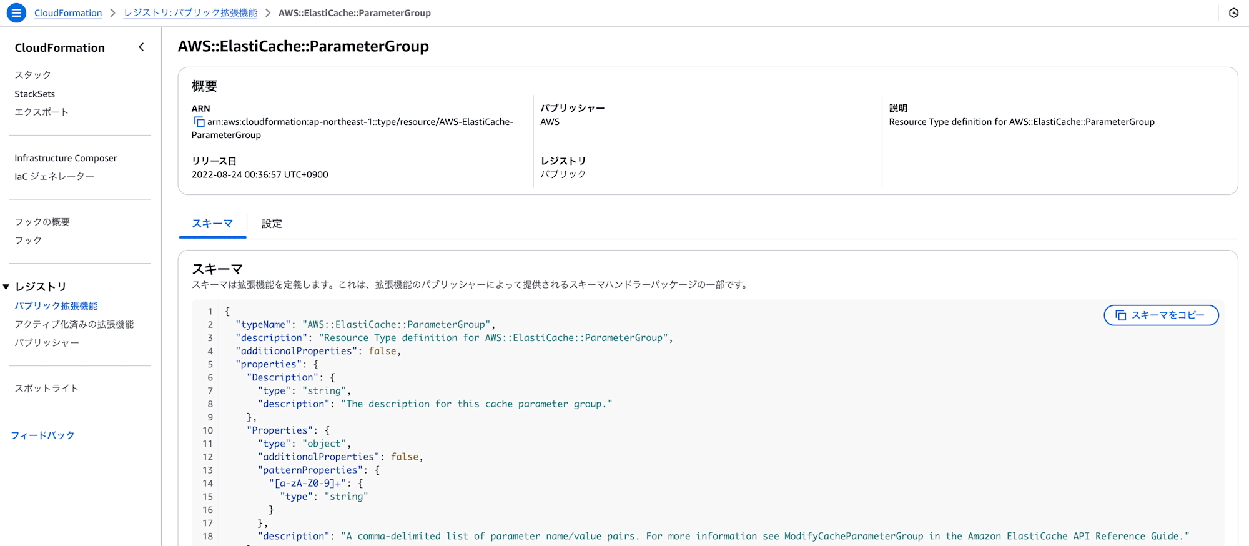
Task: Click the 概要 section heading
Action: click(x=204, y=86)
